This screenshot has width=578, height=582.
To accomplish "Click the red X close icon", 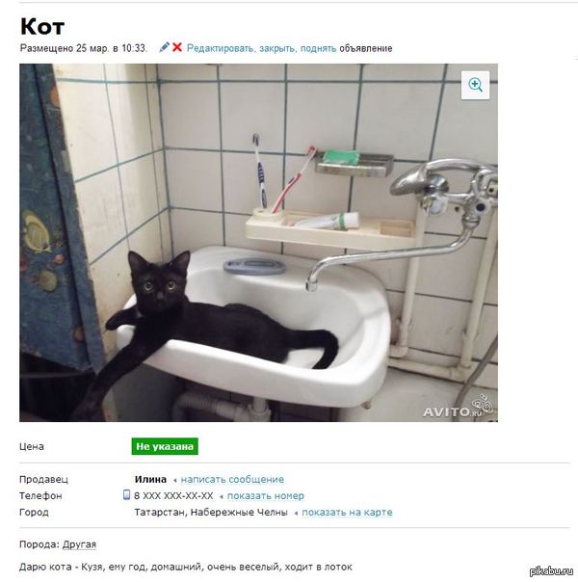I will (x=177, y=47).
